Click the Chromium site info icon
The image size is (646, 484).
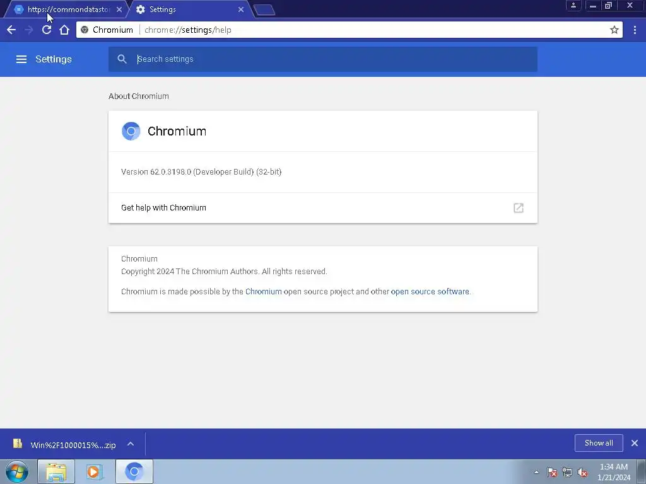click(x=85, y=30)
